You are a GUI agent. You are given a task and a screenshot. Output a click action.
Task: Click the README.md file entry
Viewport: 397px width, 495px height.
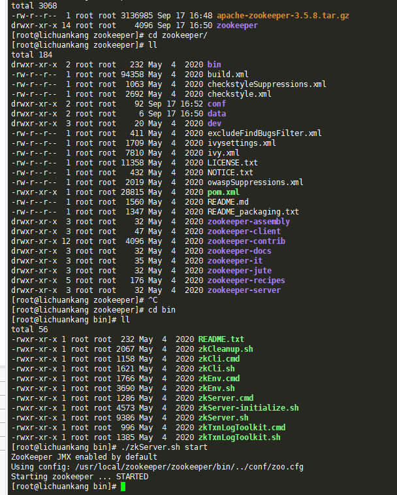pyautogui.click(x=228, y=202)
